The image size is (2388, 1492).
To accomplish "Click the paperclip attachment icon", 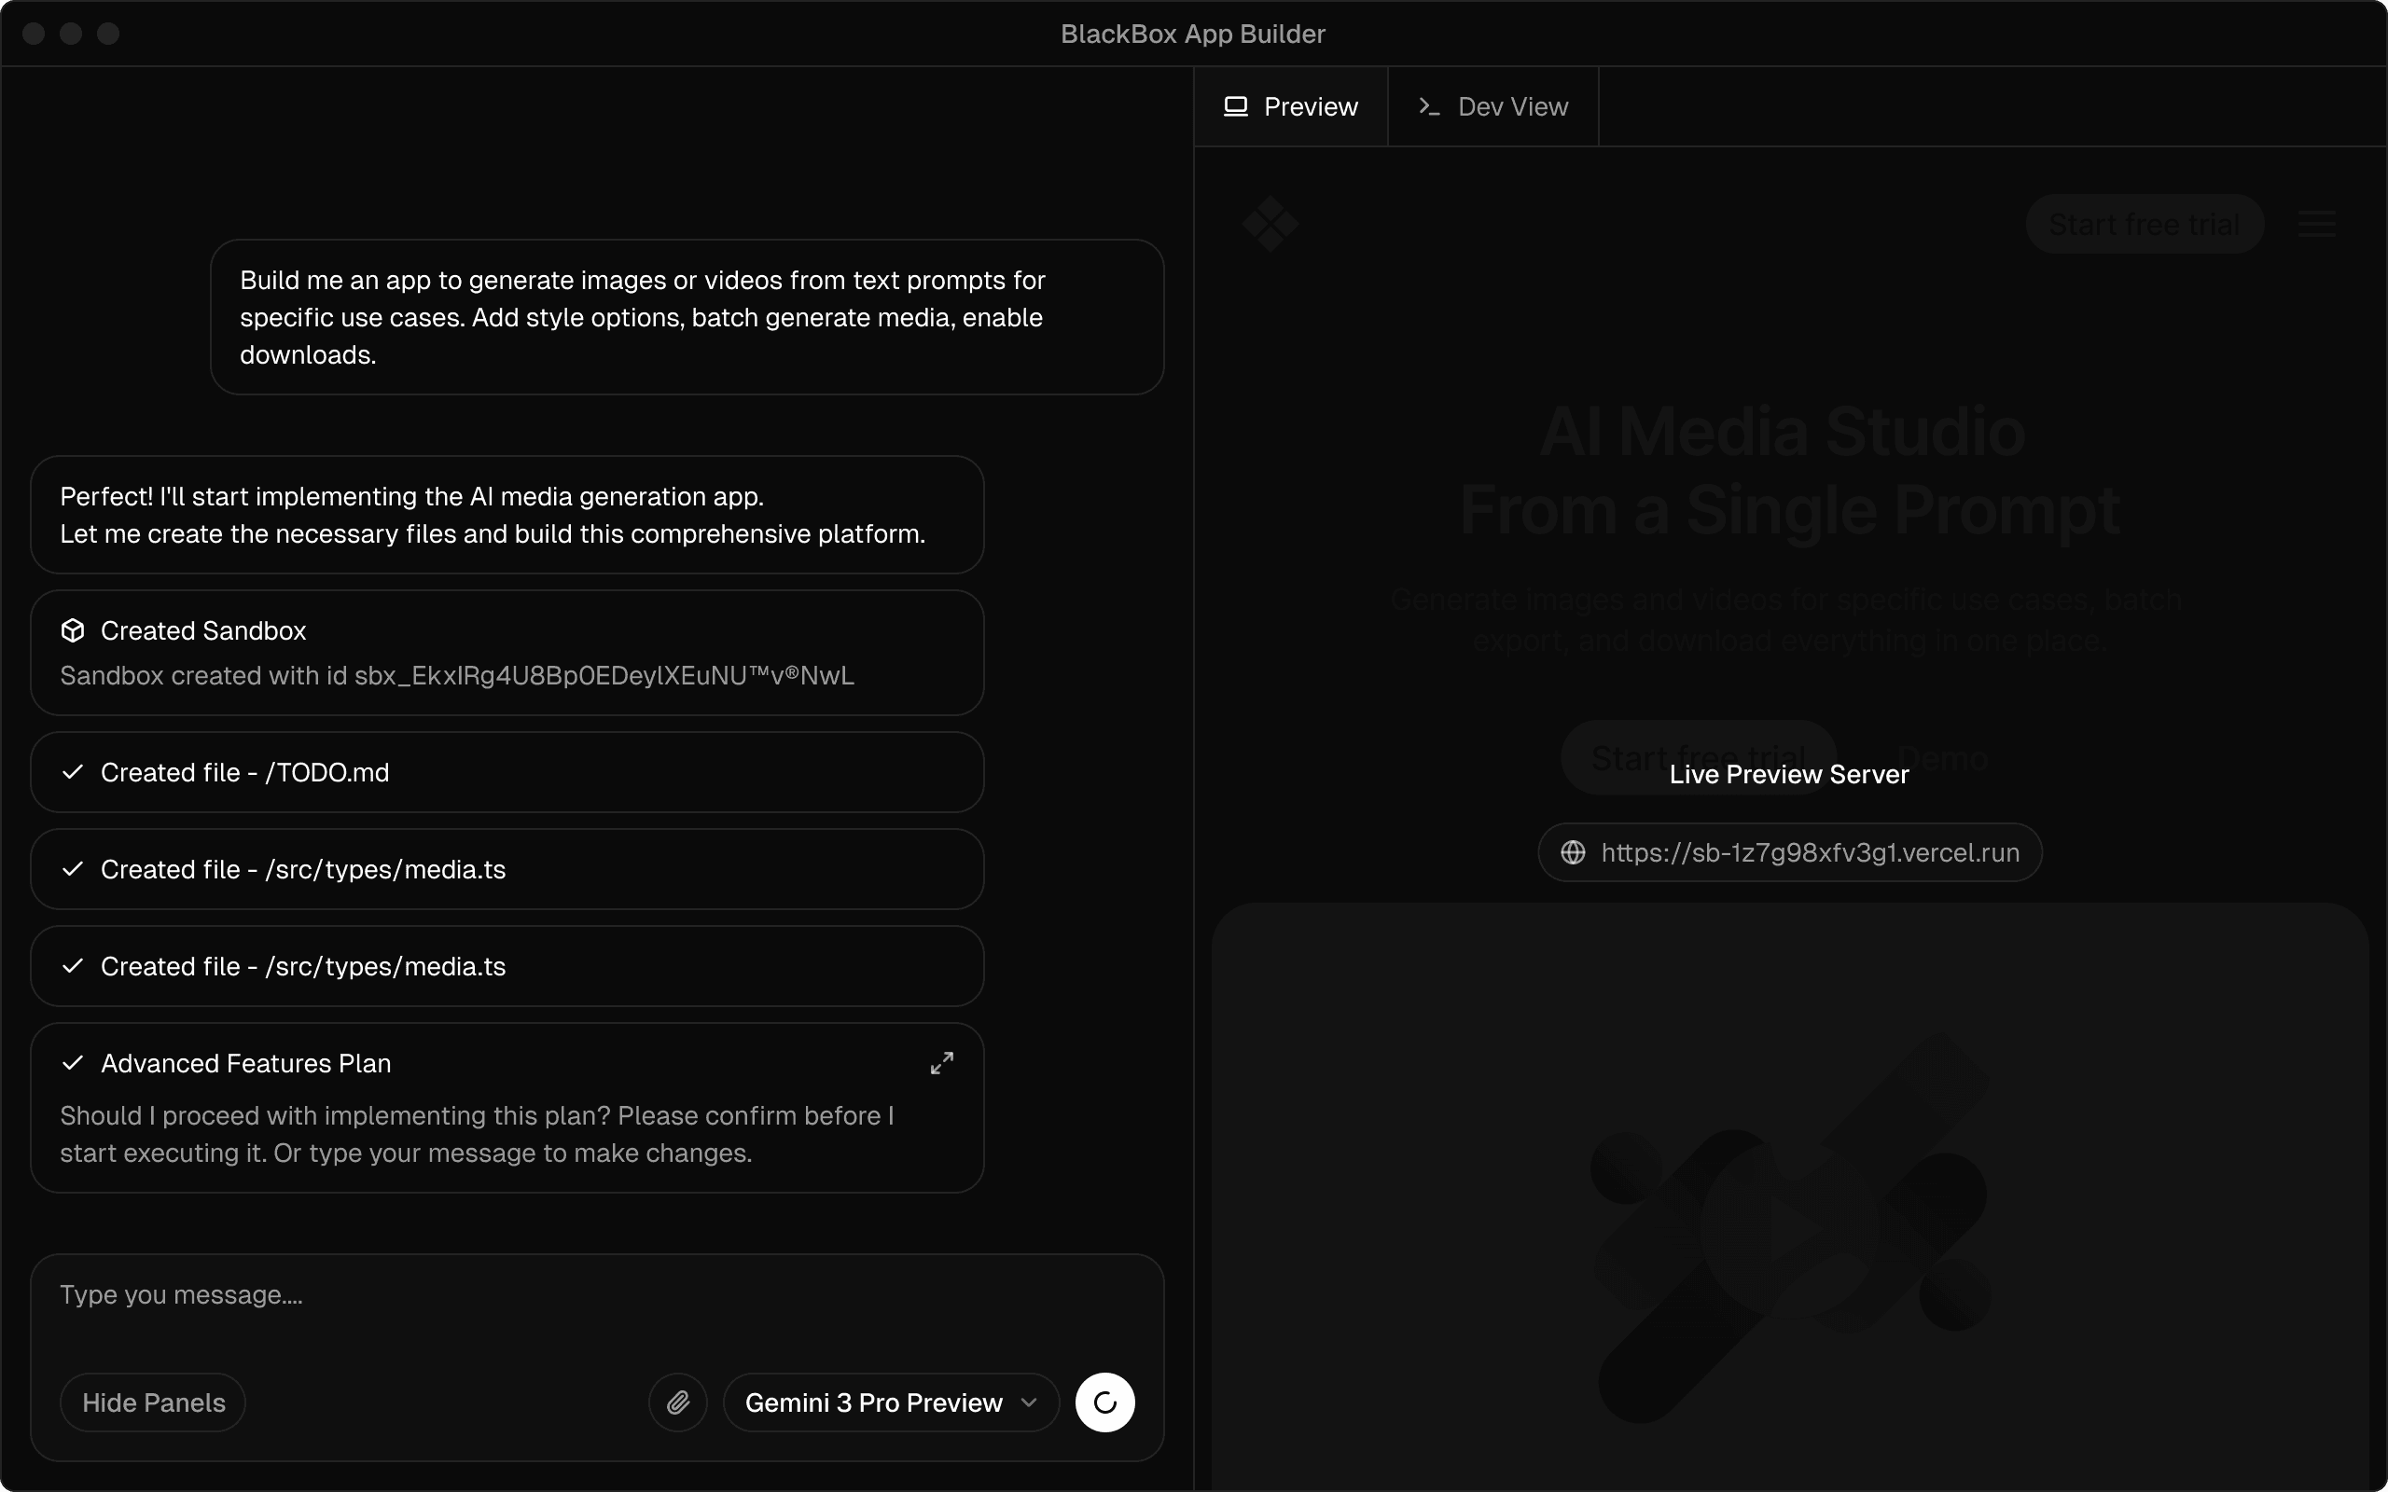I will click(x=678, y=1402).
